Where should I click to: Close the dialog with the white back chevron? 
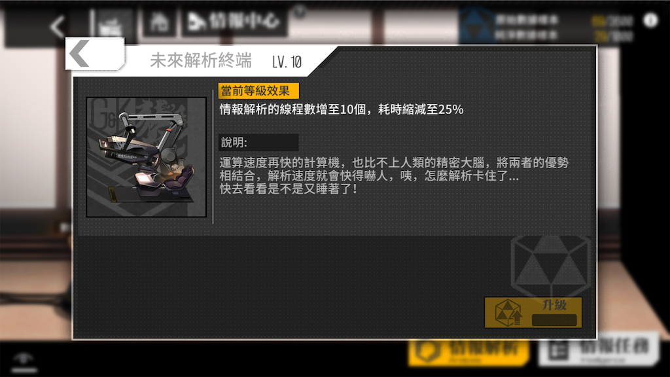[95, 54]
